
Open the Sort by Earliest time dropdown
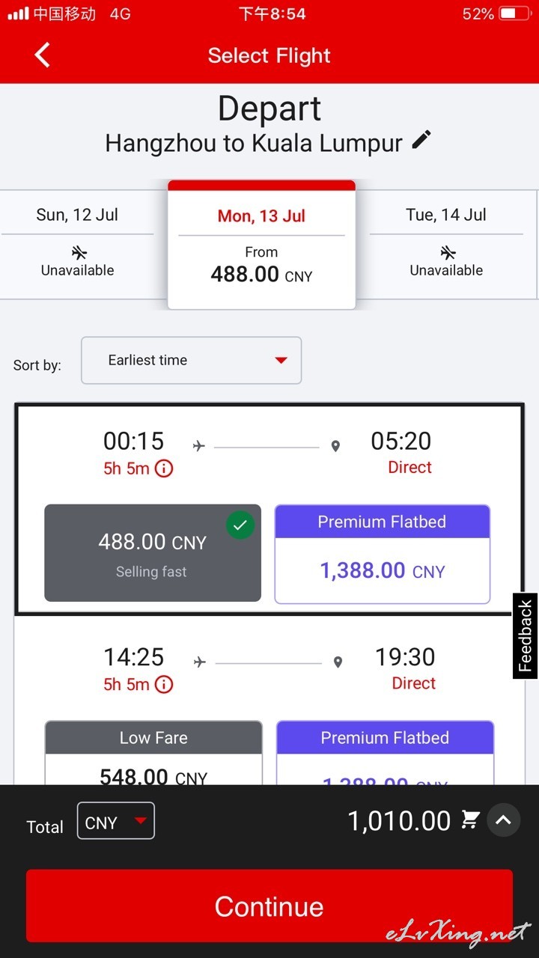pyautogui.click(x=191, y=360)
